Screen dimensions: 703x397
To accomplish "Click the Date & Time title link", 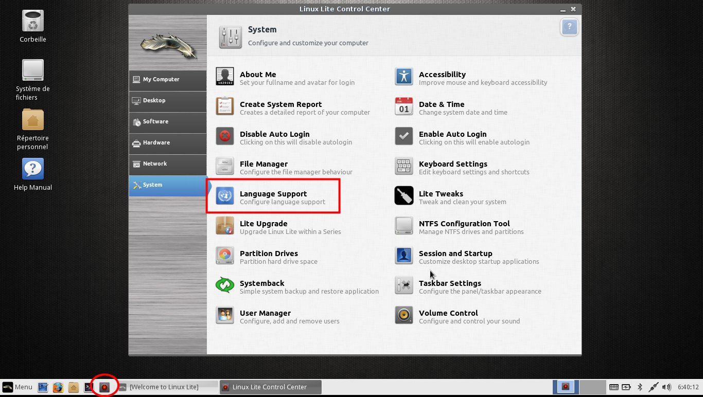I will pos(442,104).
